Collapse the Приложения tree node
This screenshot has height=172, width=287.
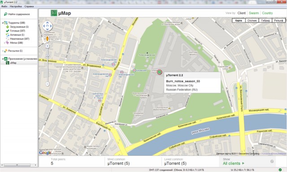[x=3, y=59]
